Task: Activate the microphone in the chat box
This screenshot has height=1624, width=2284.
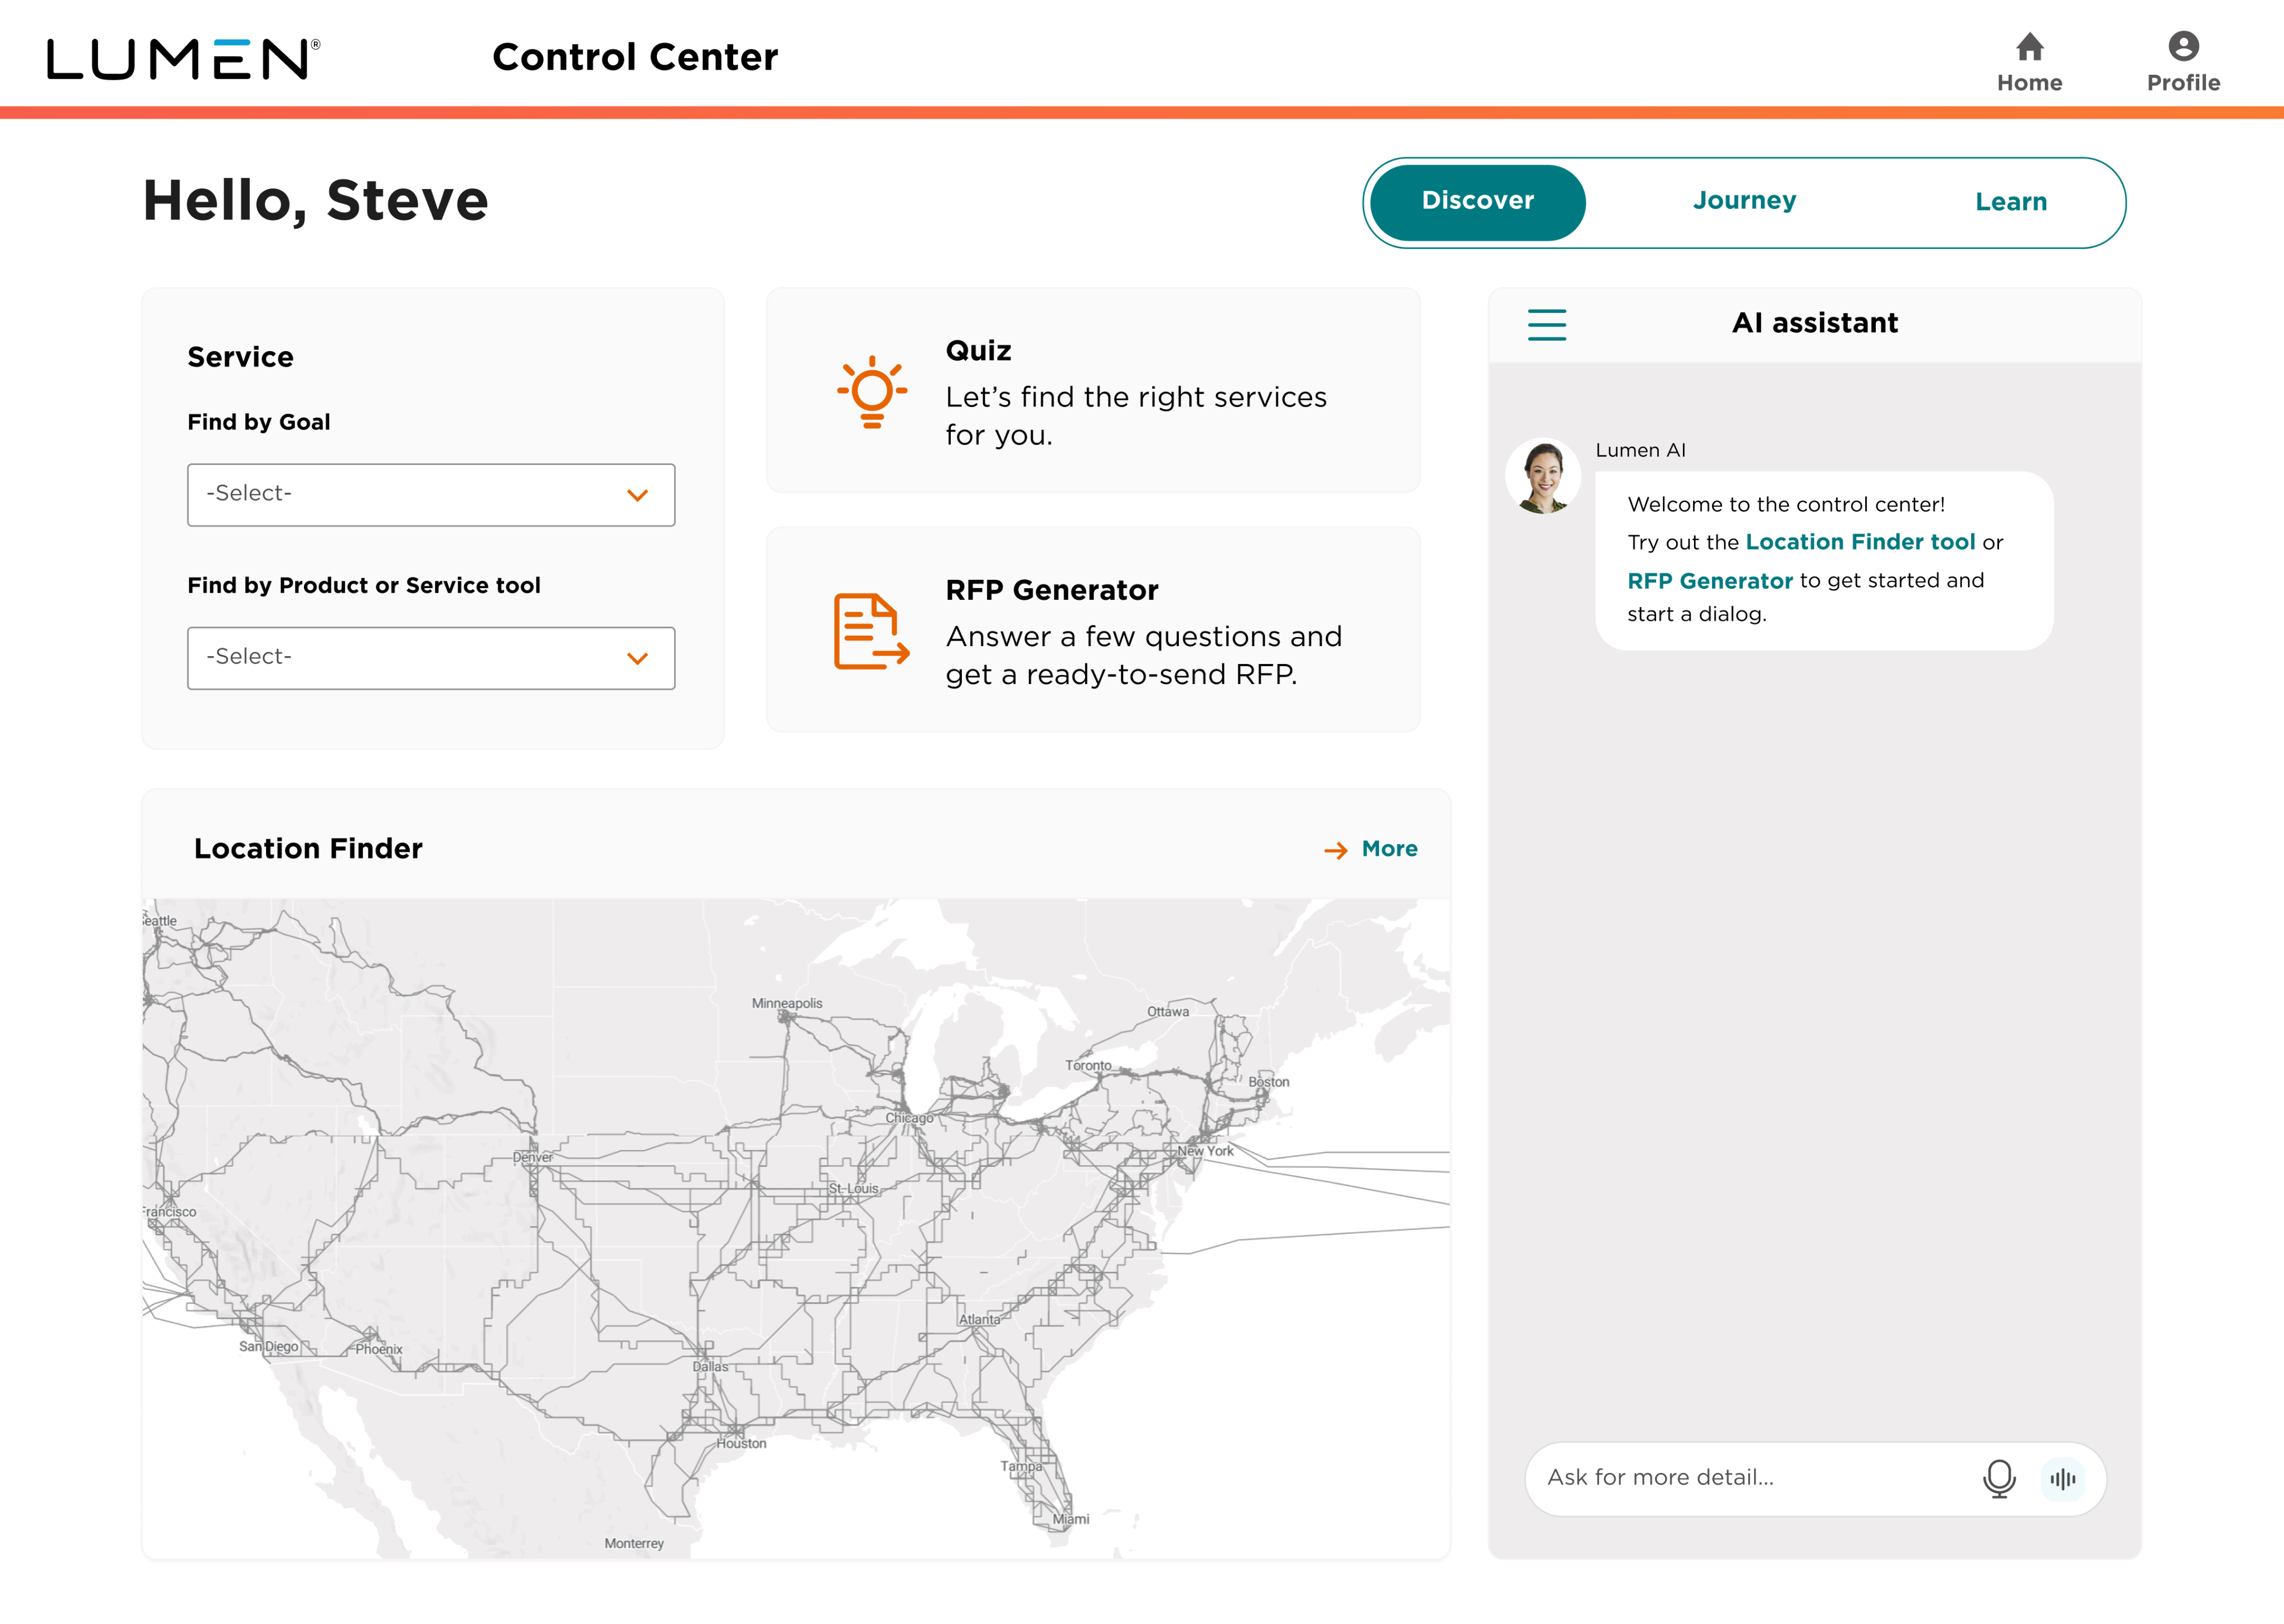Action: [x=1999, y=1478]
